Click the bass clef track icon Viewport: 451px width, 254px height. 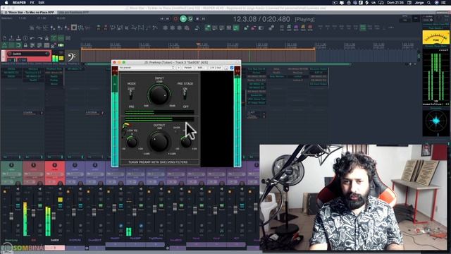pyautogui.click(x=72, y=56)
